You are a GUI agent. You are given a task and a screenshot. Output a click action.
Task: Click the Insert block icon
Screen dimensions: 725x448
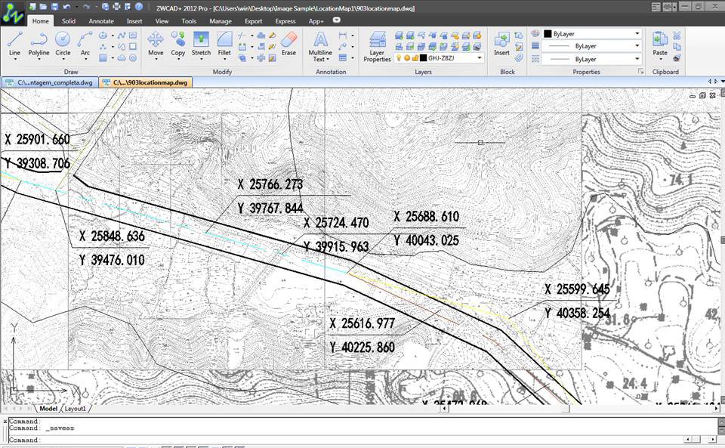(501, 43)
